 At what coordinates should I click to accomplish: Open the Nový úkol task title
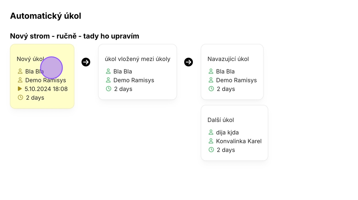coord(30,59)
